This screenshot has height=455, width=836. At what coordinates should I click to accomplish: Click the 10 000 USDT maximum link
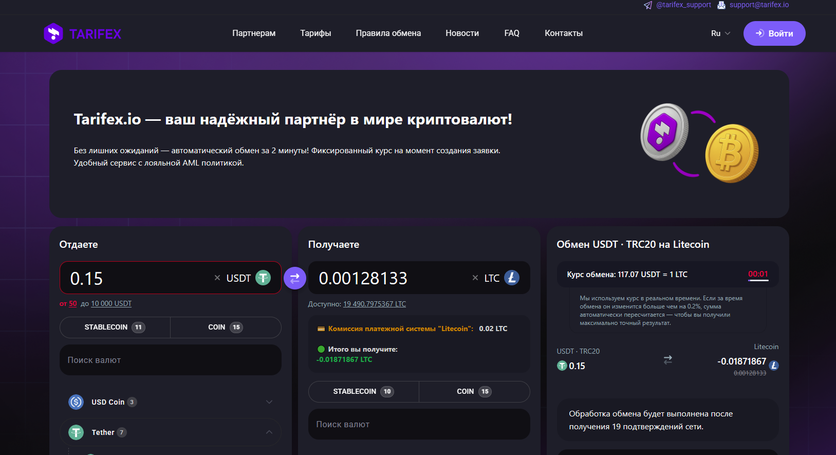(x=111, y=304)
